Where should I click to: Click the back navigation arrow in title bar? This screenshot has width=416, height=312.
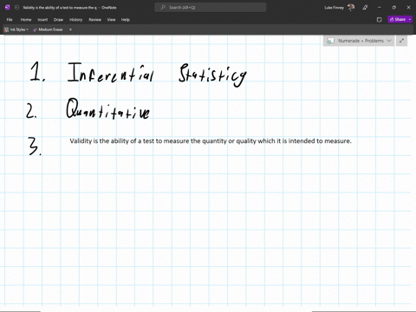pos(16,8)
